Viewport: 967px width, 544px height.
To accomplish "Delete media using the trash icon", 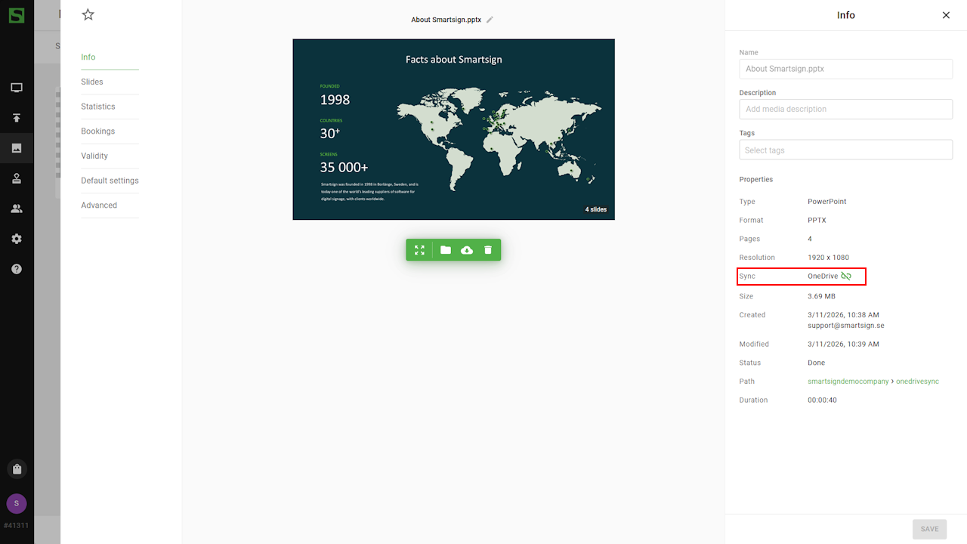I will coord(488,250).
